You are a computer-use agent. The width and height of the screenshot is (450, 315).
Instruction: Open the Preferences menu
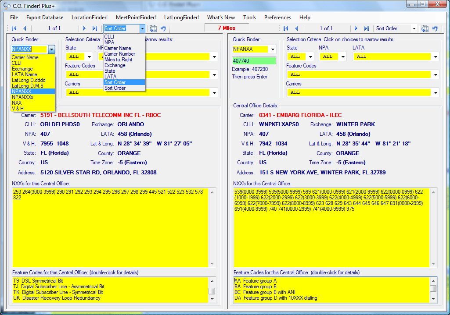[277, 18]
